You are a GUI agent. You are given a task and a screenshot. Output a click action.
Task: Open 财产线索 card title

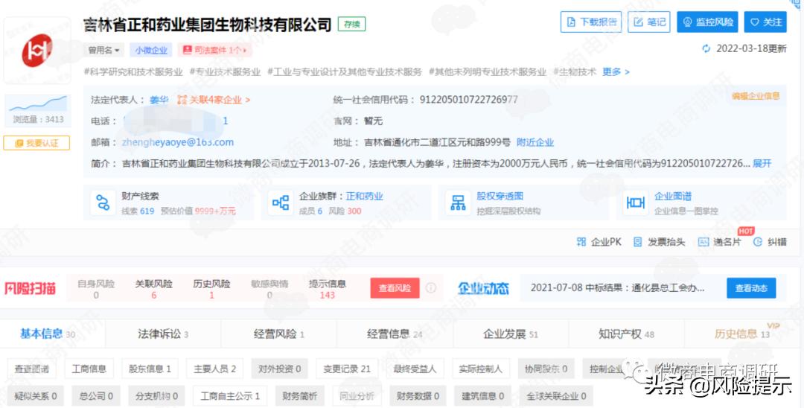point(140,197)
